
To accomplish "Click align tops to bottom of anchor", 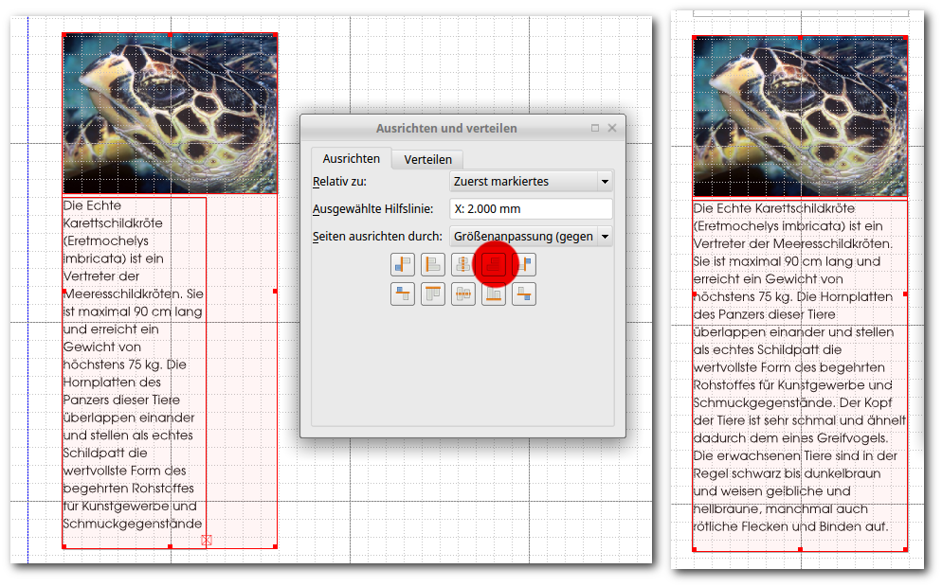I will pos(524,294).
